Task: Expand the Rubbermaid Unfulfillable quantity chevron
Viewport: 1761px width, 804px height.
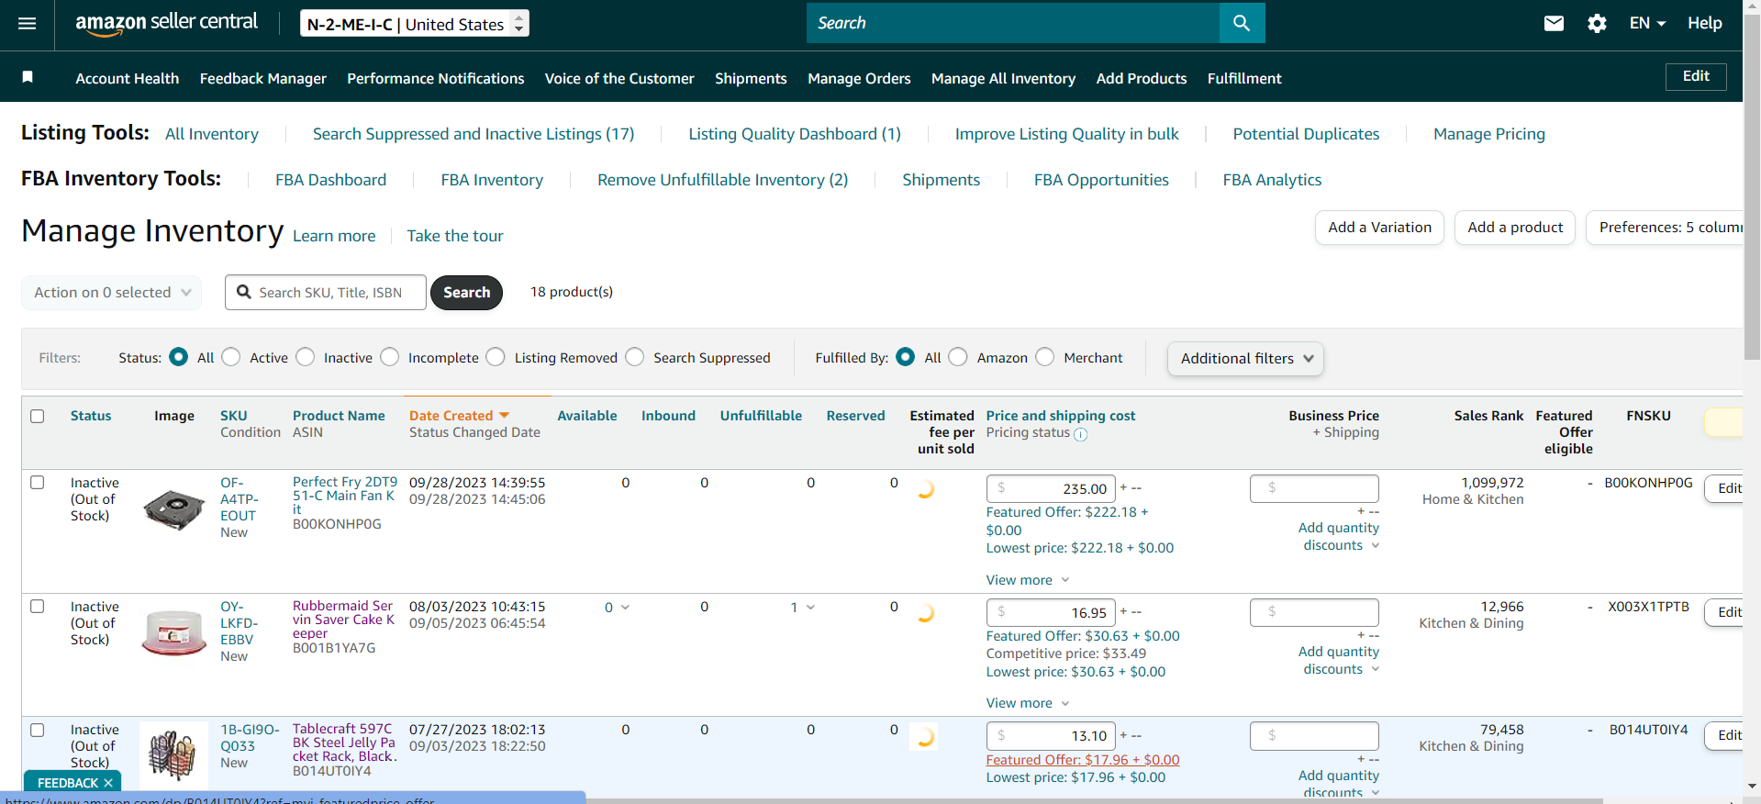Action: click(x=810, y=608)
